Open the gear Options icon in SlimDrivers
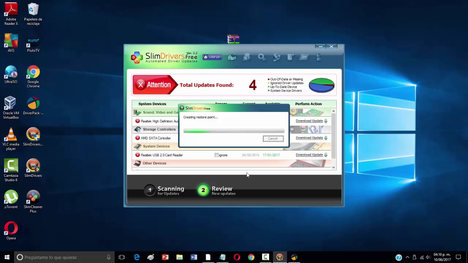This screenshot has width=468, height=263. pyautogui.click(x=261, y=57)
